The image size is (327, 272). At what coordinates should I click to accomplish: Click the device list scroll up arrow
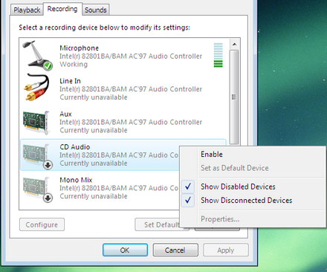(x=234, y=45)
